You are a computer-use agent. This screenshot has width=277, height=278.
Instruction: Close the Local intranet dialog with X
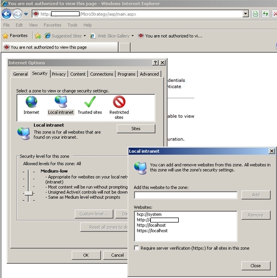point(272,151)
